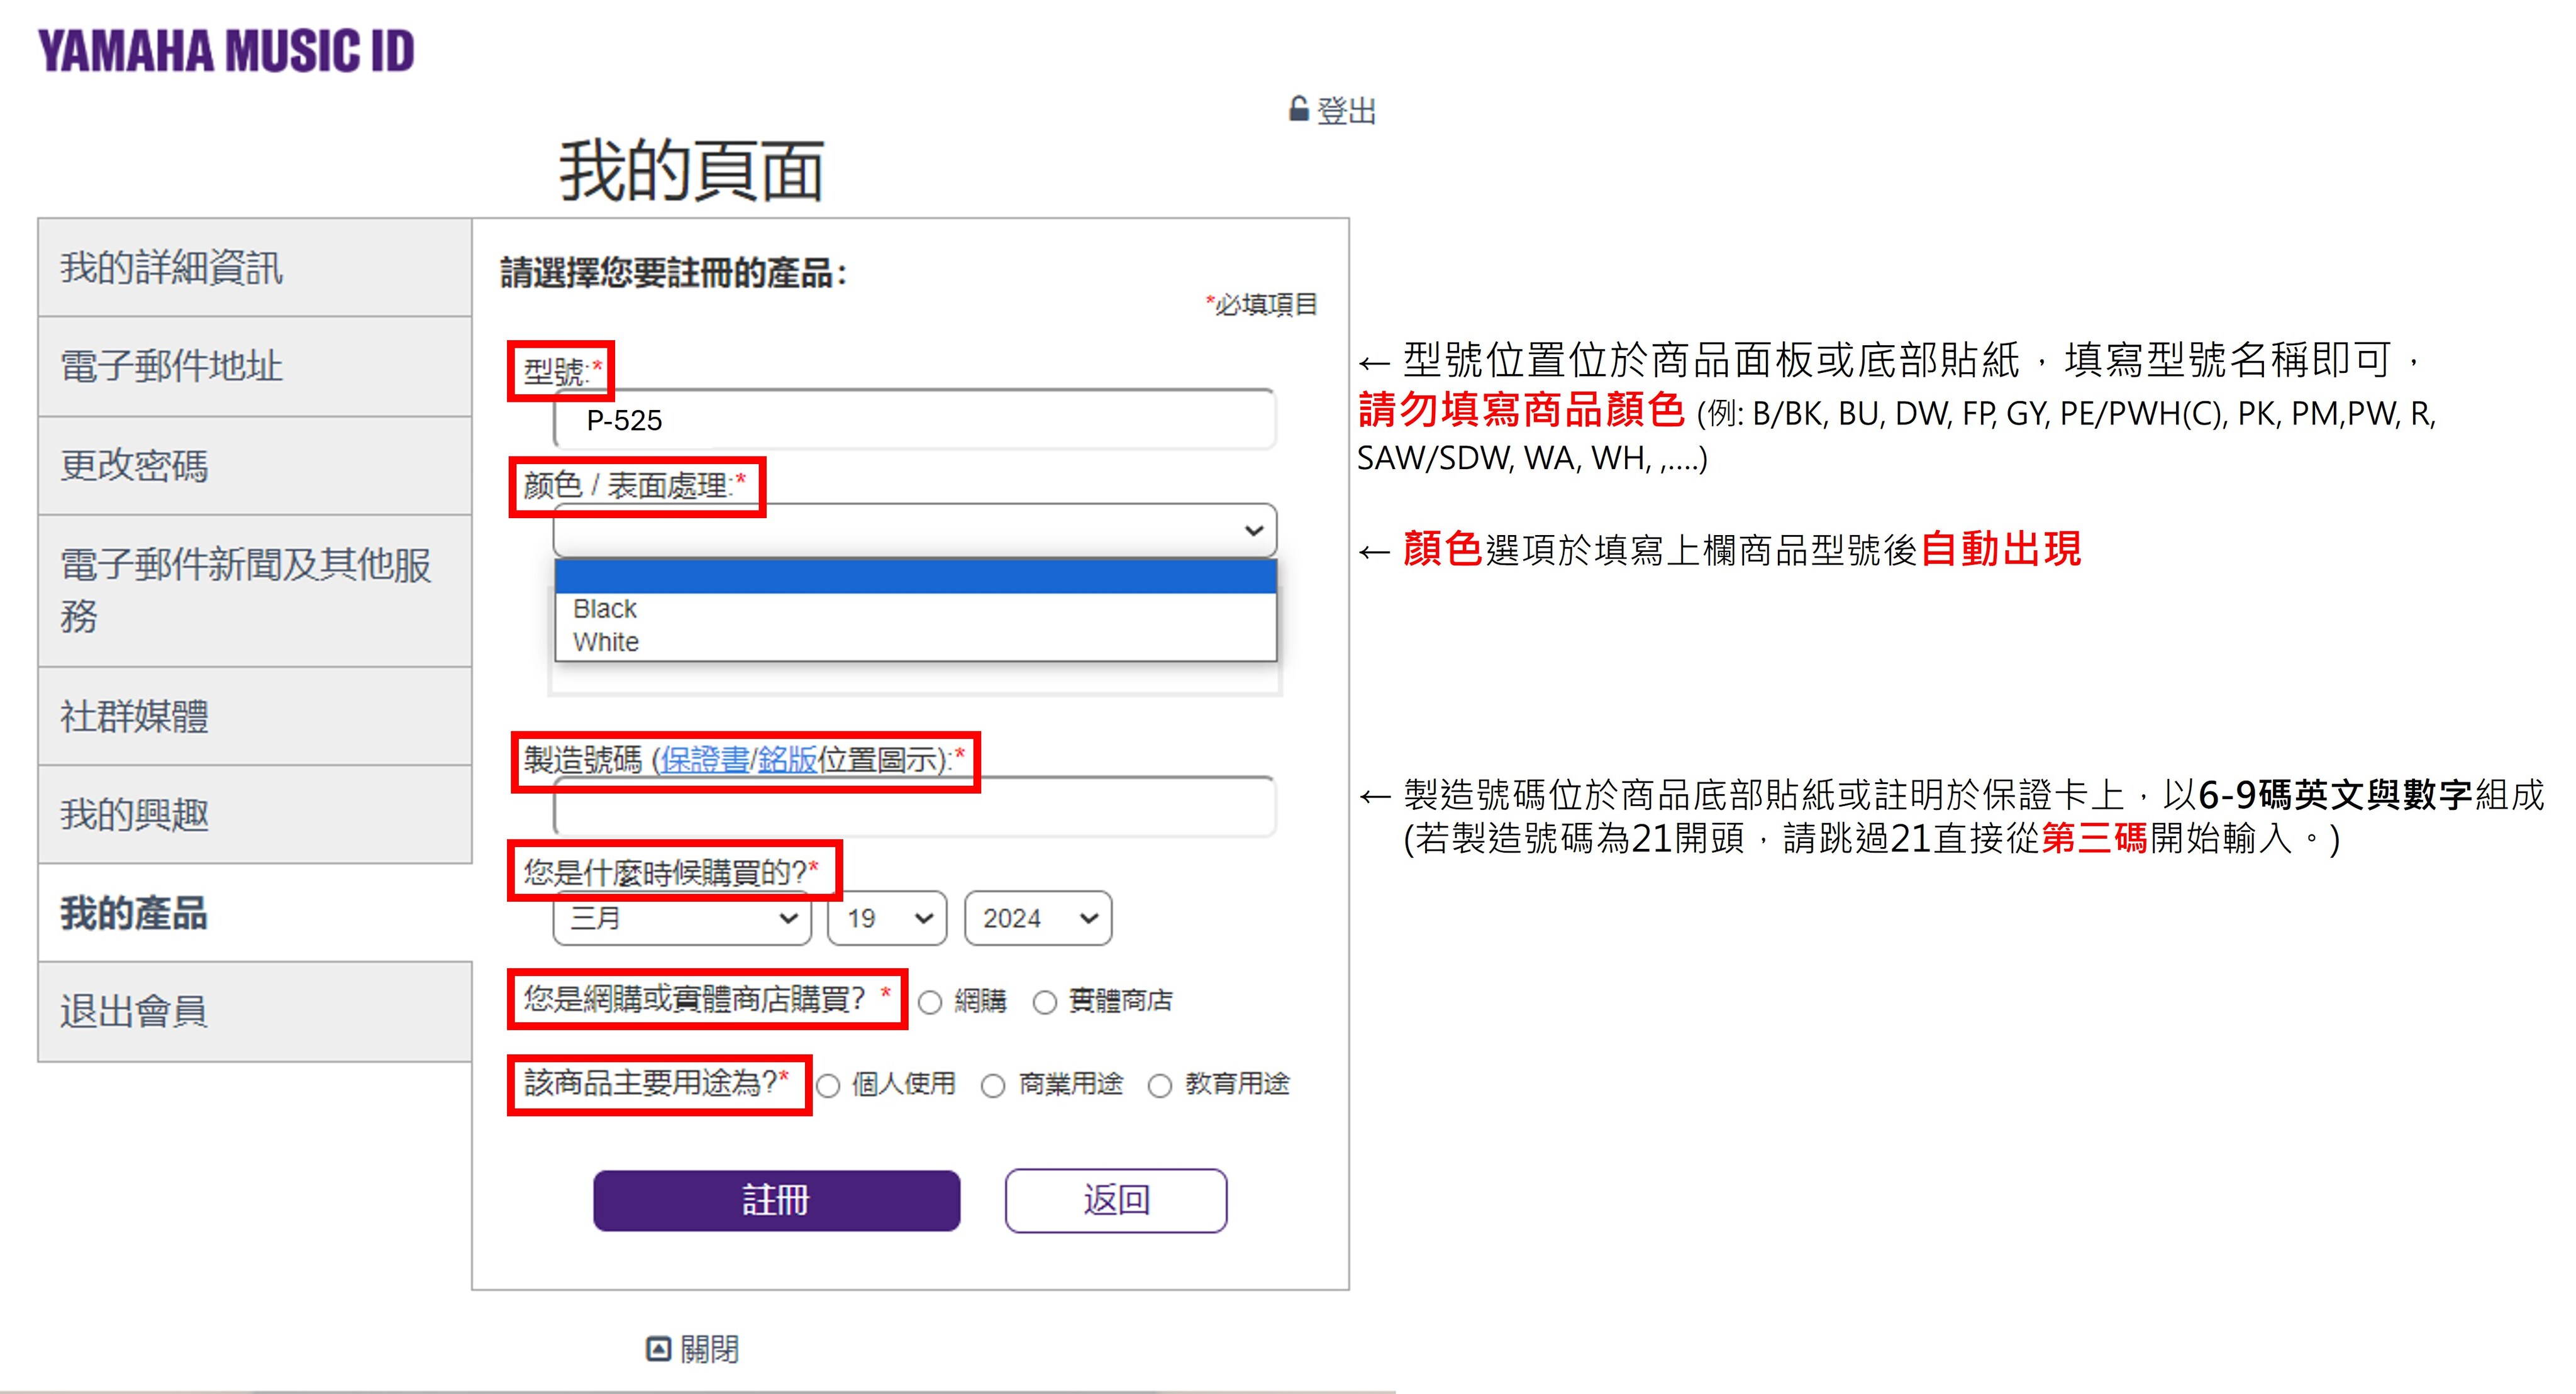Choose Black from the color list

tap(605, 609)
